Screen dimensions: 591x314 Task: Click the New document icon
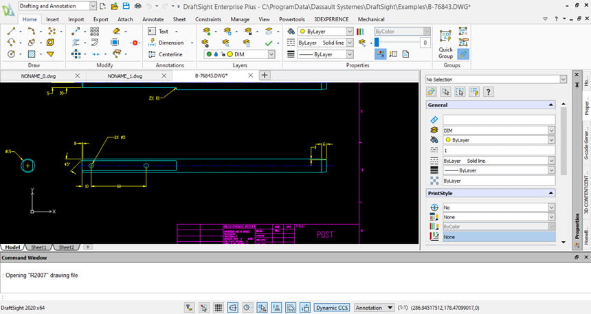(103, 6)
